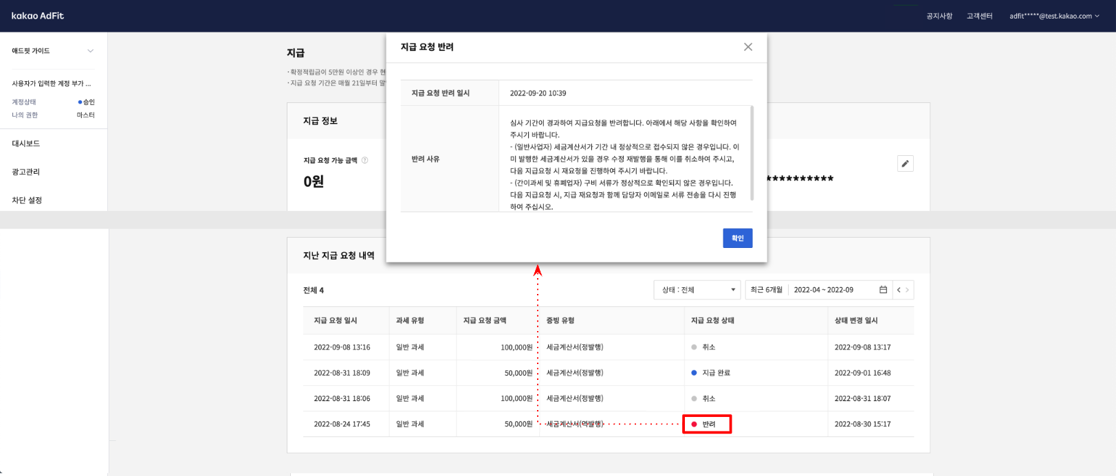The image size is (1116, 476).
Task: Click the kakao AdFit logo
Action: pyautogui.click(x=38, y=16)
